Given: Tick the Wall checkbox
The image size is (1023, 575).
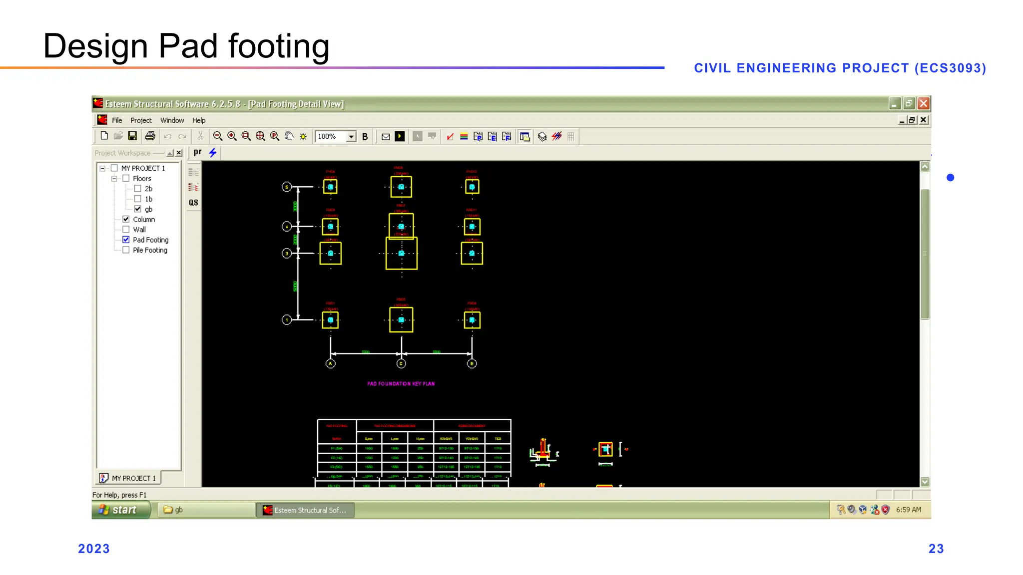Looking at the screenshot, I should (x=126, y=230).
